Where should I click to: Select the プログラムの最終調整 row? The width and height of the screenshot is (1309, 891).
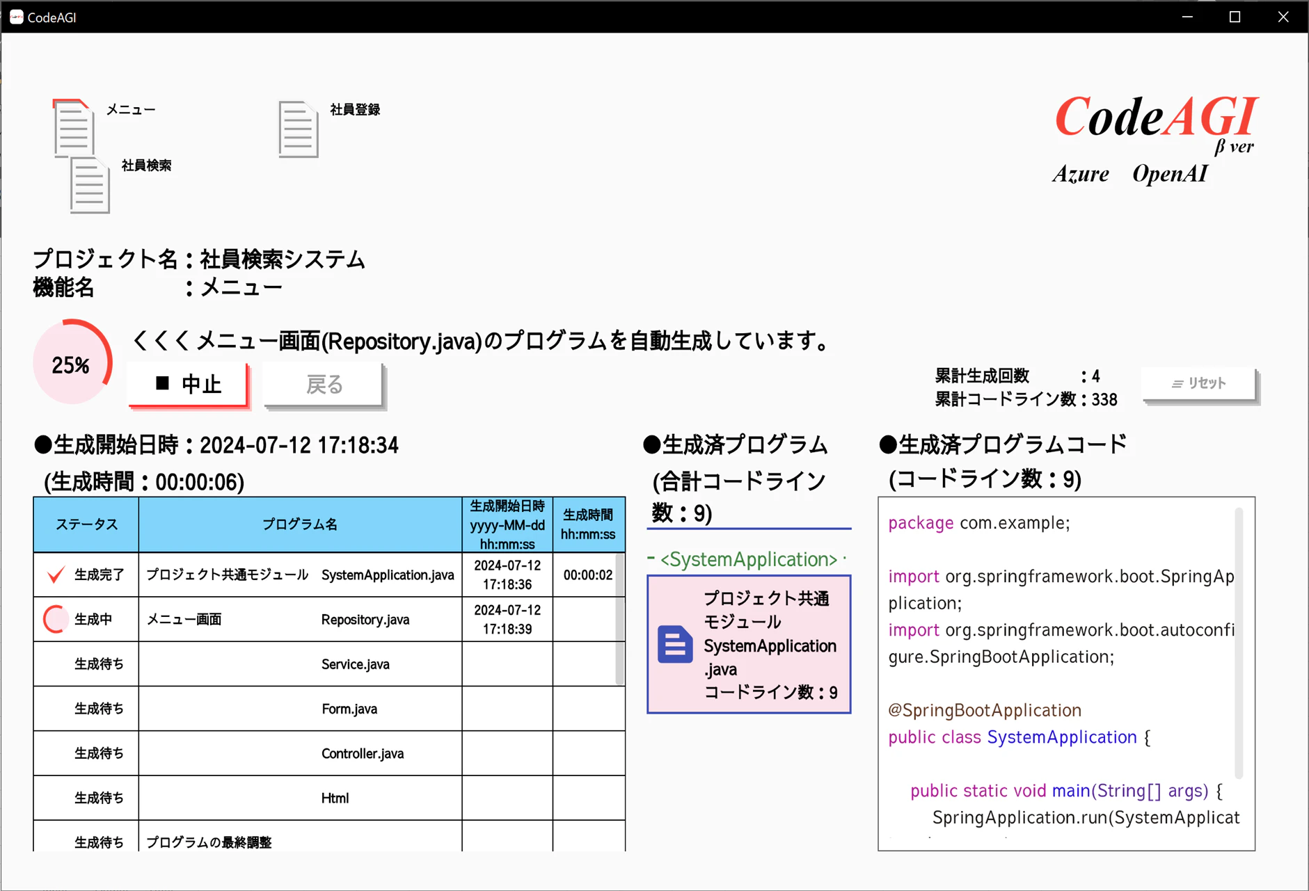[328, 836]
